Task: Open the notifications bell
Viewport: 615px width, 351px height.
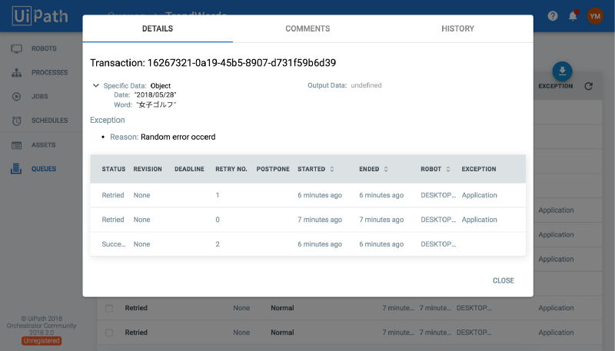Action: click(x=573, y=16)
